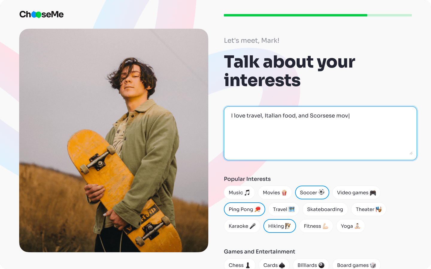Screen dimensions: 431x269
Task: Deselect the Soccer interest
Action: click(312, 192)
